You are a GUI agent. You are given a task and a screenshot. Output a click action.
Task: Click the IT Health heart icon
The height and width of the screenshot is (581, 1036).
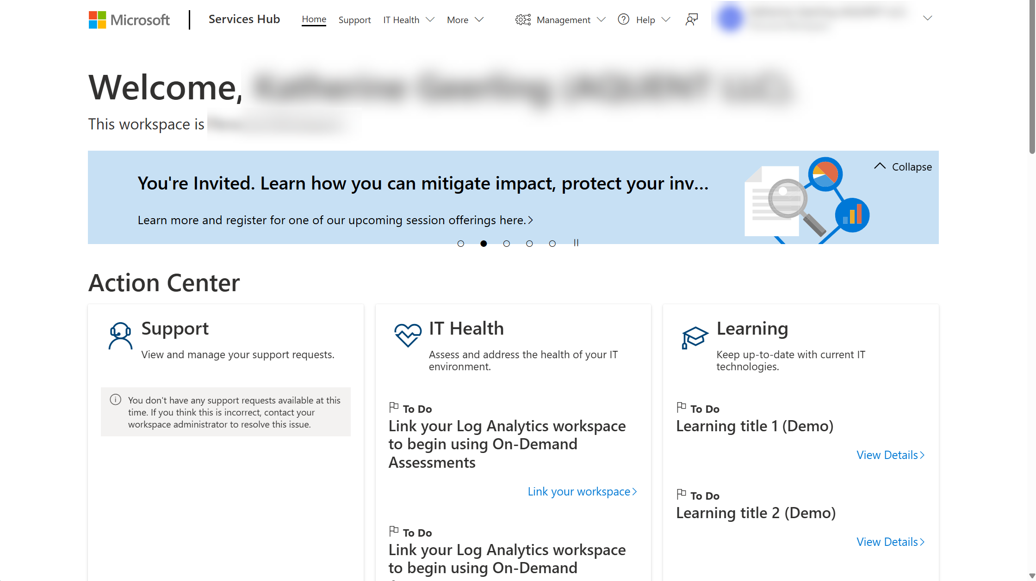click(406, 335)
